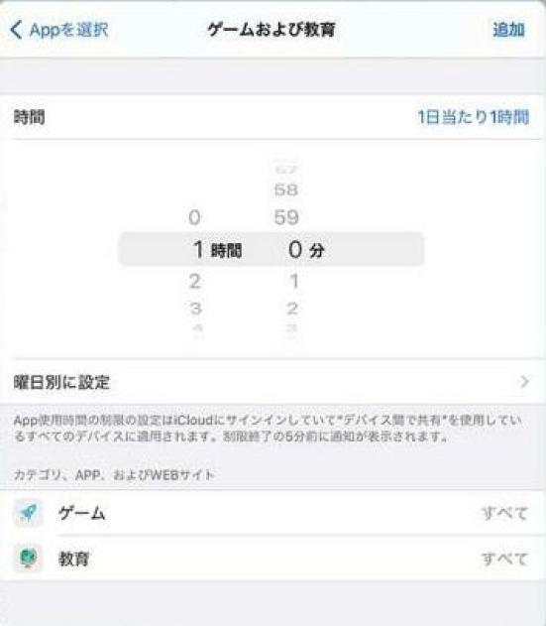Click the ゲーム rocket category icon
The width and height of the screenshot is (546, 626).
pyautogui.click(x=28, y=513)
